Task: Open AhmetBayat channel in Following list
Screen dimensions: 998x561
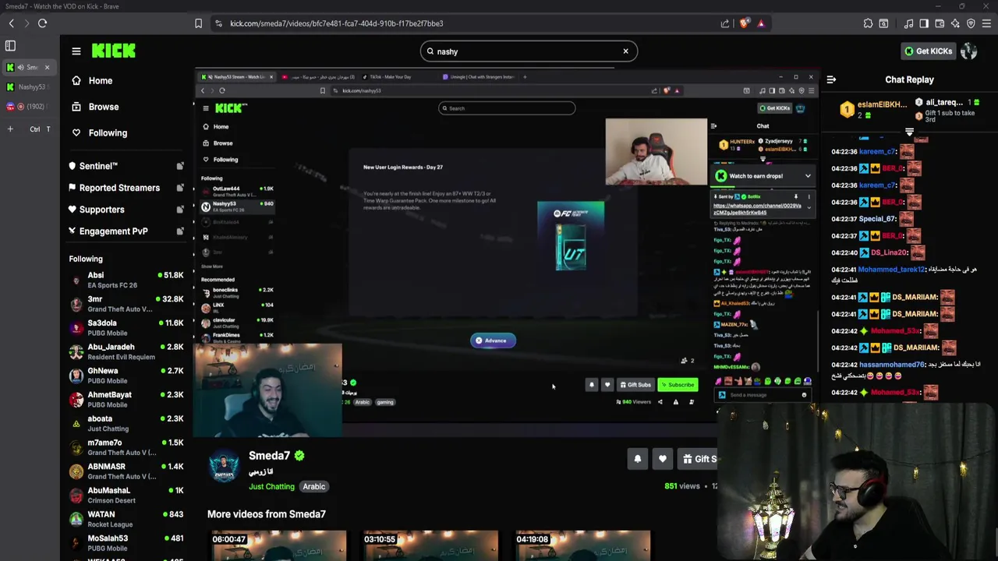Action: pos(126,400)
